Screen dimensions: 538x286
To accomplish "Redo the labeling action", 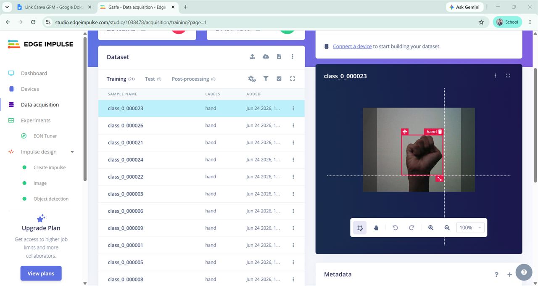I will click(x=411, y=228).
